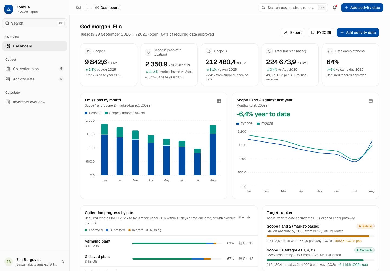The height and width of the screenshot is (271, 390).
Task: Focus the sidebar Search field
Action: coord(35,23)
